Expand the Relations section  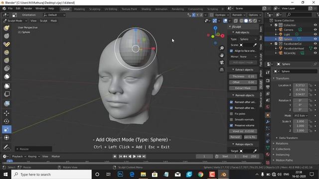pos(280,144)
